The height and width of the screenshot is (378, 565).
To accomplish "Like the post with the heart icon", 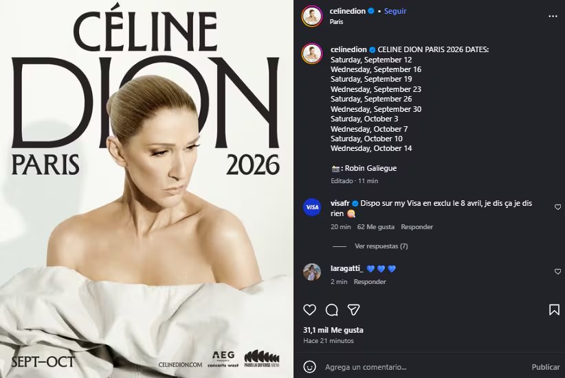I will pyautogui.click(x=310, y=309).
